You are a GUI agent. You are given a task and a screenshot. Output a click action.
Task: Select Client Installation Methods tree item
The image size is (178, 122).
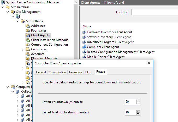(x=50, y=40)
